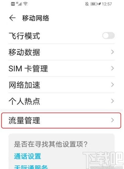Expand the 网络加速 chevron arrow

point(112,85)
